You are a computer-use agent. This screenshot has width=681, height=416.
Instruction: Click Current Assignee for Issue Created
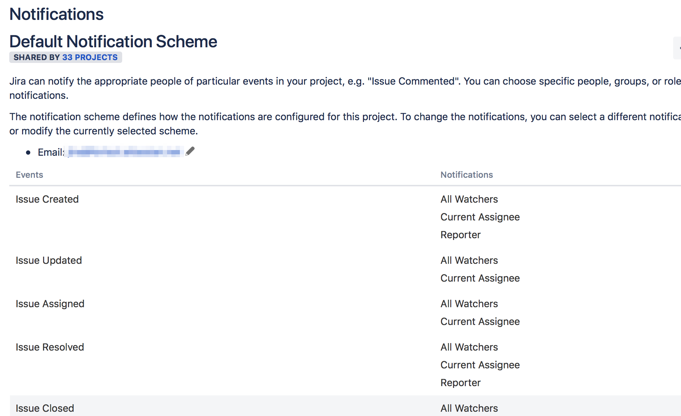coord(480,217)
